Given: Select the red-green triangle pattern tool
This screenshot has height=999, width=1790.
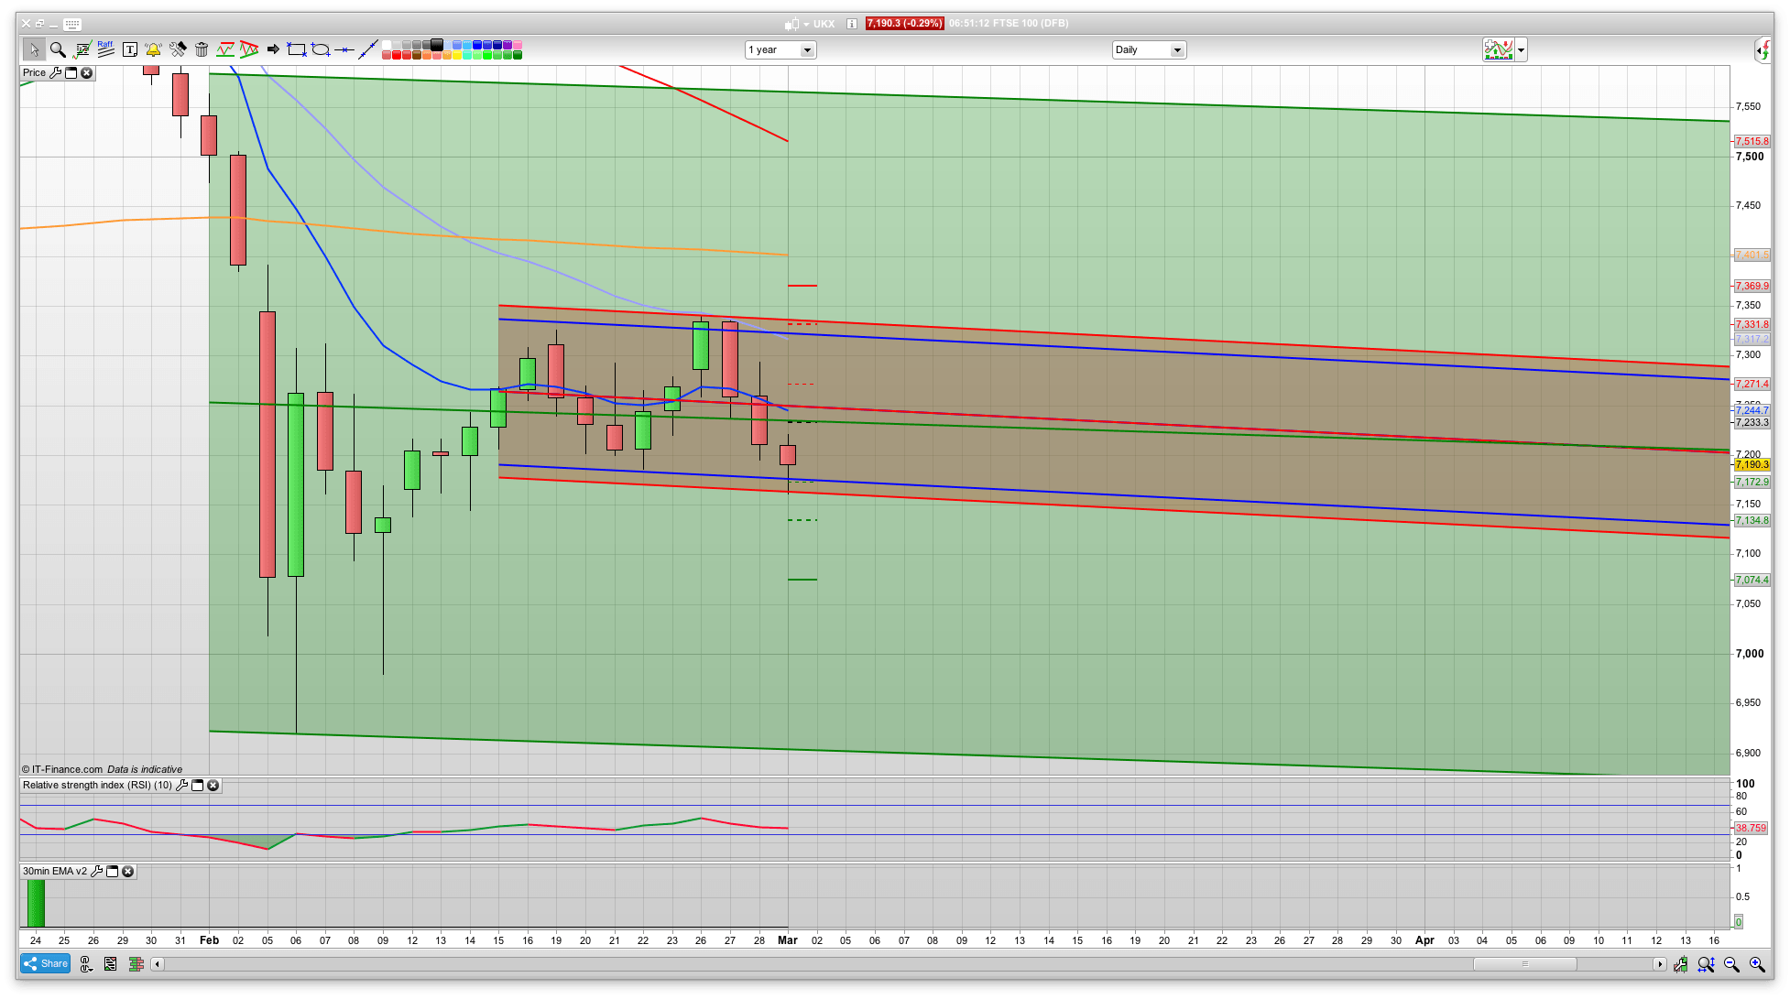Looking at the screenshot, I should click(249, 49).
